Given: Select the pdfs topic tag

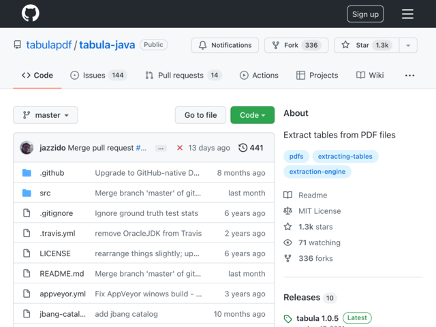Looking at the screenshot, I should pos(296,156).
